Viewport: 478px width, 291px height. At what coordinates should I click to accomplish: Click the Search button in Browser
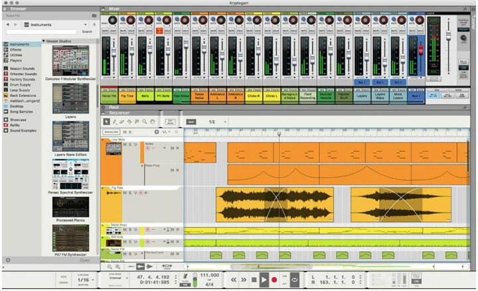[x=87, y=31]
